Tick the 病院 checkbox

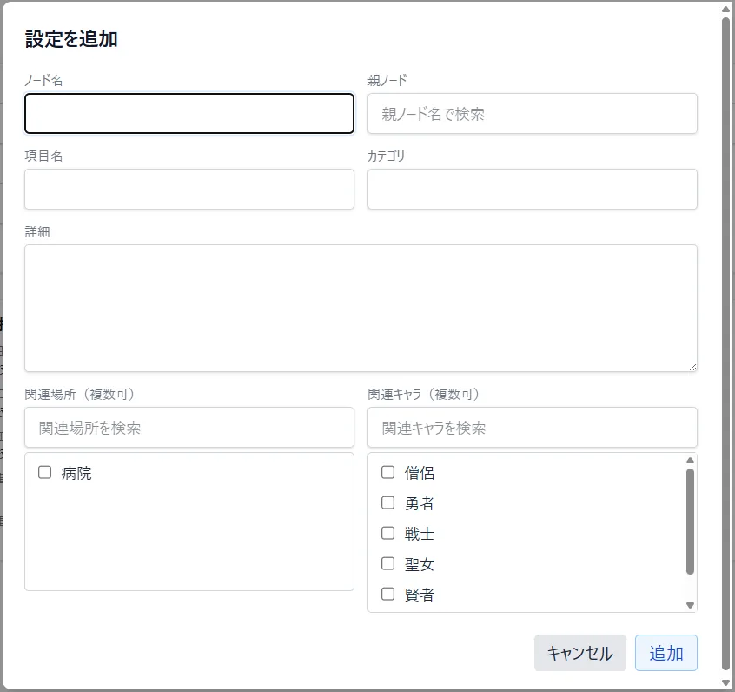[44, 472]
